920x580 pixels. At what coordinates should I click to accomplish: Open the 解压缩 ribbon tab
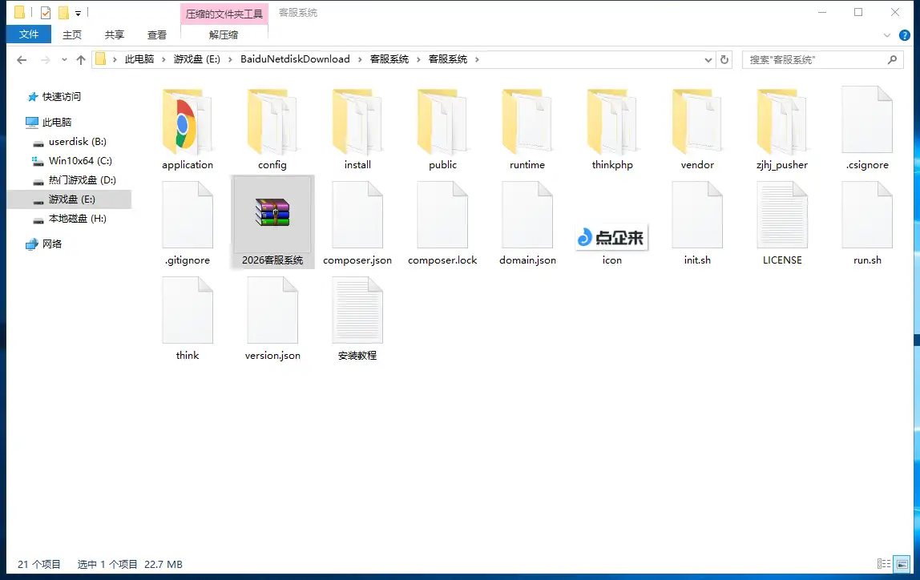coord(222,34)
